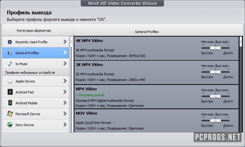Expand the Android Mobile chevron

click(x=65, y=103)
